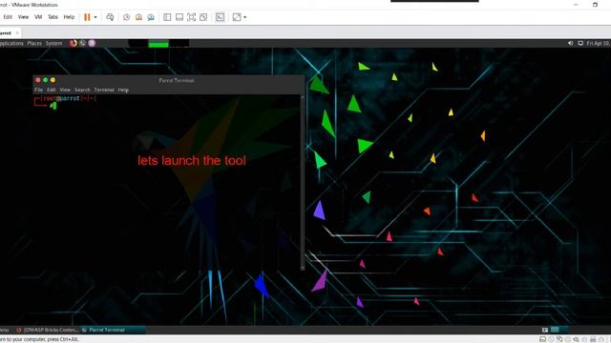Close the Parrot Terminal with red button
This screenshot has width=611, height=343.
[x=38, y=80]
